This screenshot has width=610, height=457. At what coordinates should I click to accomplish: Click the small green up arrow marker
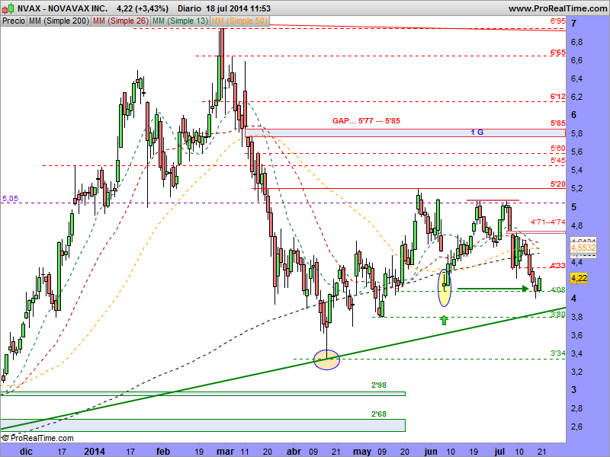click(x=444, y=320)
